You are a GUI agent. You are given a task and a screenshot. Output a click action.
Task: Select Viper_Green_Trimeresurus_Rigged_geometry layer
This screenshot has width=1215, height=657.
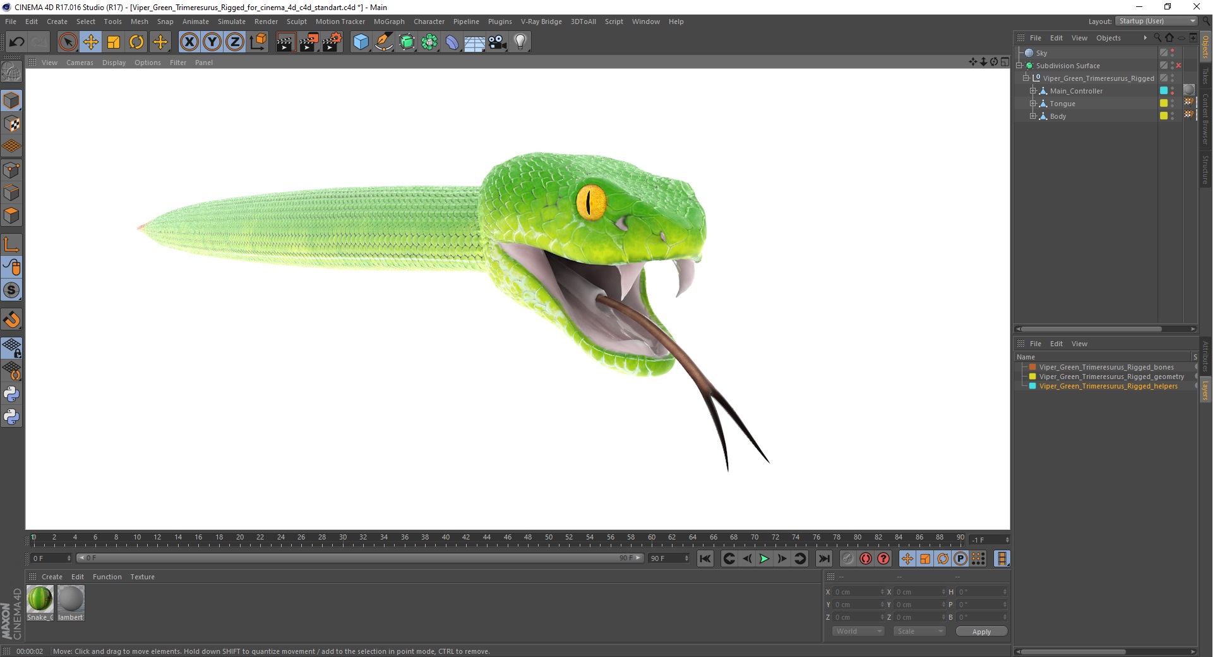1111,377
